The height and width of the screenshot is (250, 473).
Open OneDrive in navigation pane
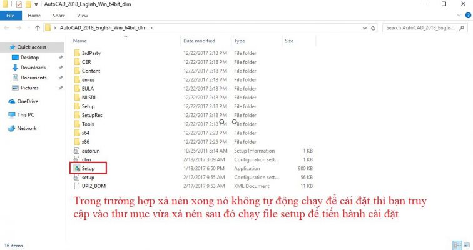(x=27, y=101)
